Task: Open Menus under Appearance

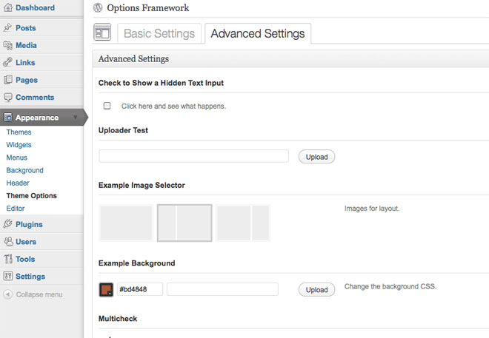Action: (17, 158)
